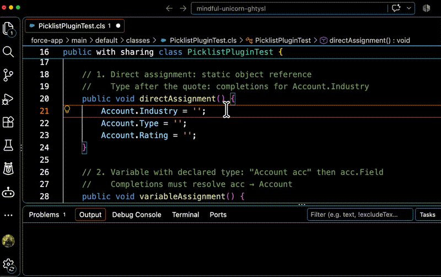
Task: Click the lightbulb code action on line 21
Action: coord(67,109)
